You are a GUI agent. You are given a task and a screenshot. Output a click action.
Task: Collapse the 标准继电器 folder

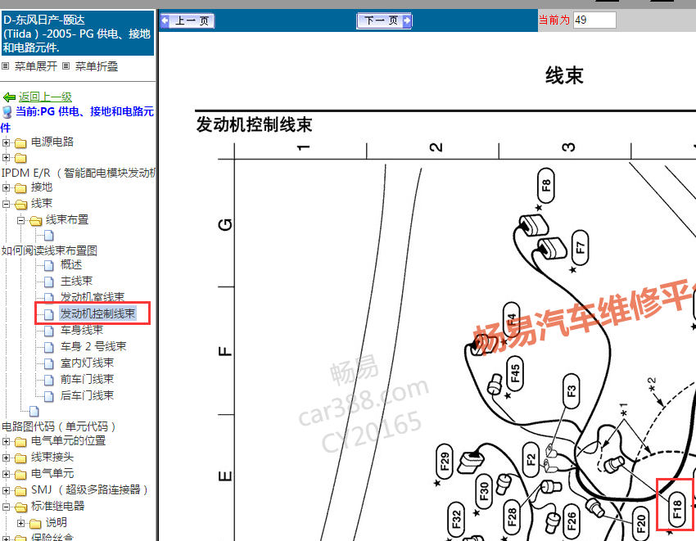6,507
